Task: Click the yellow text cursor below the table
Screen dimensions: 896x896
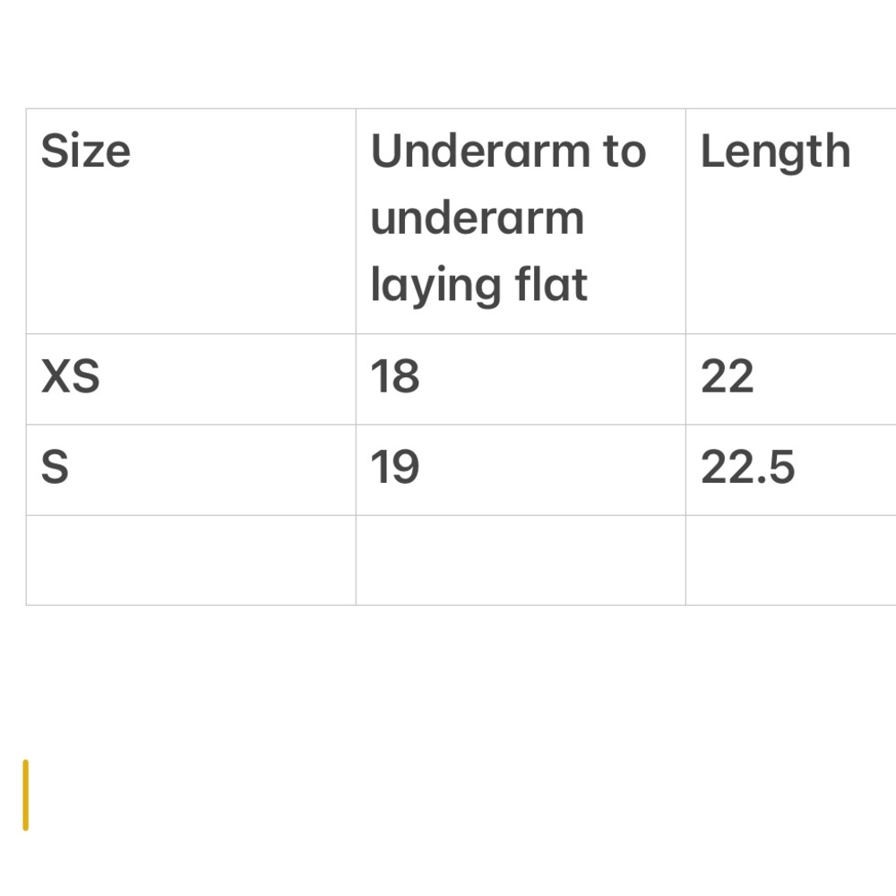Action: (26, 795)
